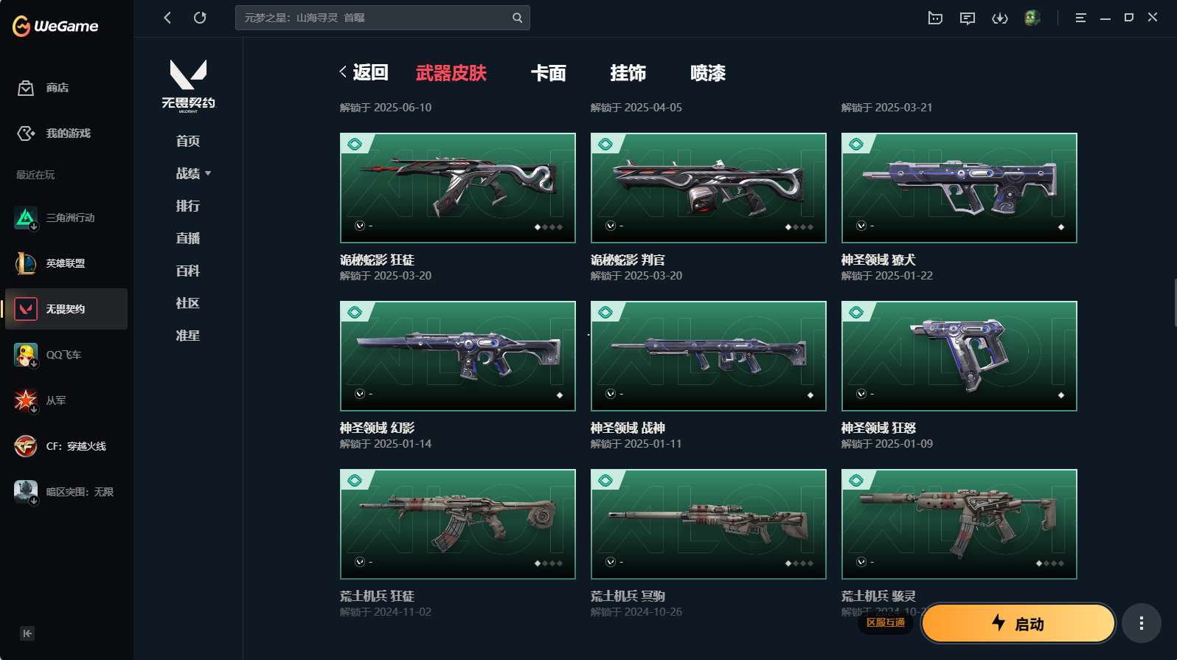This screenshot has width=1177, height=660.
Task: Select 英雄联盟 in the game list
Action: [x=66, y=263]
